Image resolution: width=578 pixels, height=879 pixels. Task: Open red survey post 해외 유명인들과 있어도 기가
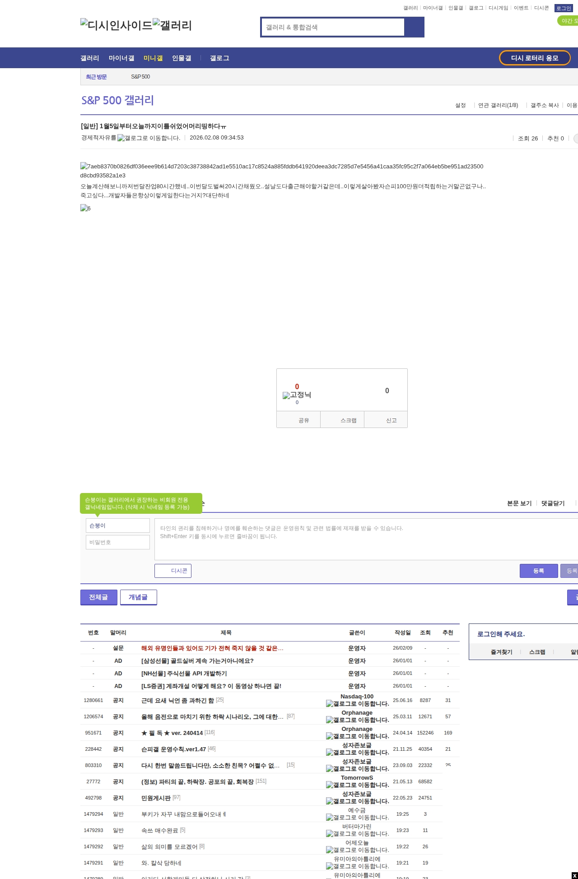(x=212, y=648)
